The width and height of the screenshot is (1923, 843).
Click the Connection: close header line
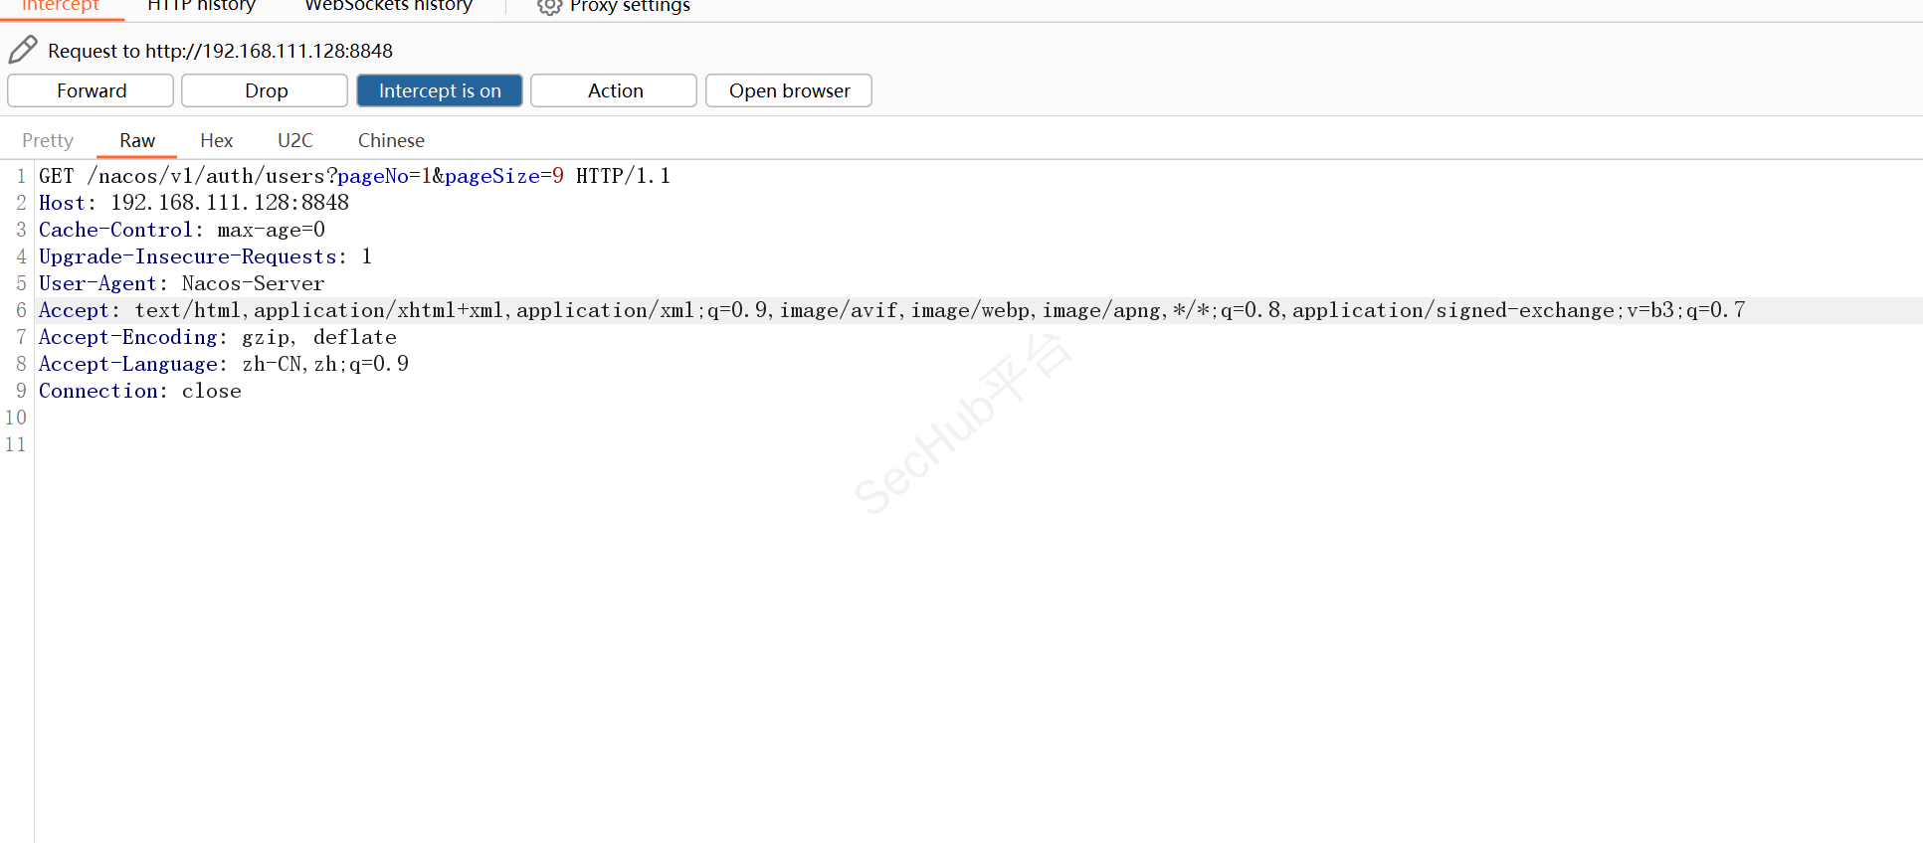tap(140, 391)
